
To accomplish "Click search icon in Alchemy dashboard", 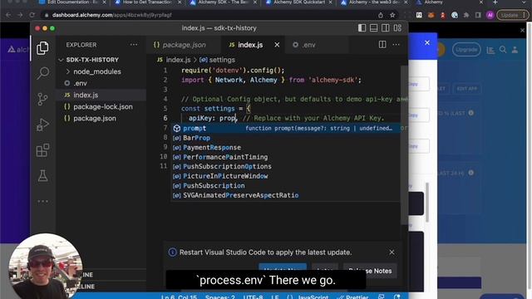I will (x=503, y=50).
